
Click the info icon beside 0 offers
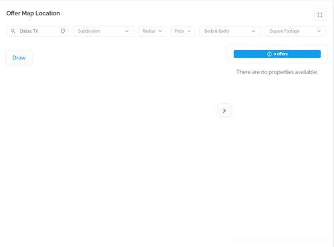click(x=269, y=54)
